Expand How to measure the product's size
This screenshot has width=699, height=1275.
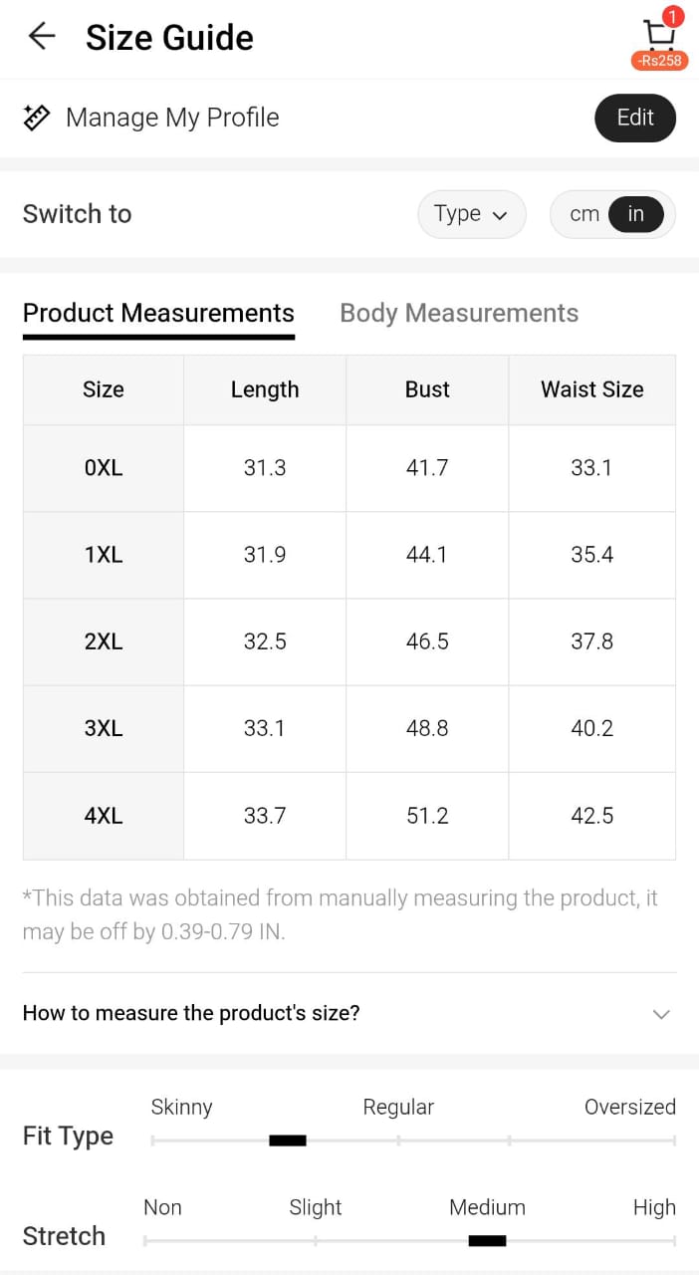click(191, 1013)
